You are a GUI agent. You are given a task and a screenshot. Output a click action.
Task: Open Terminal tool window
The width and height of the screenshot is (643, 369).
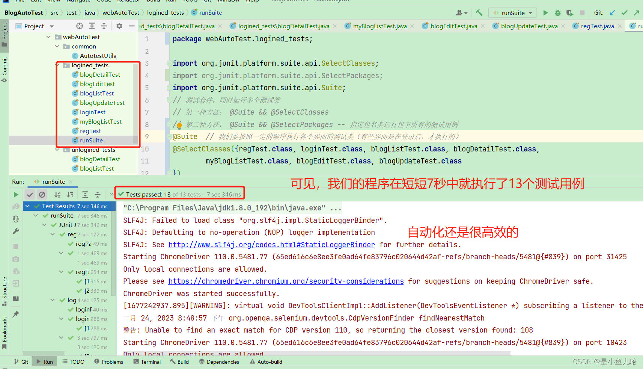pyautogui.click(x=147, y=362)
